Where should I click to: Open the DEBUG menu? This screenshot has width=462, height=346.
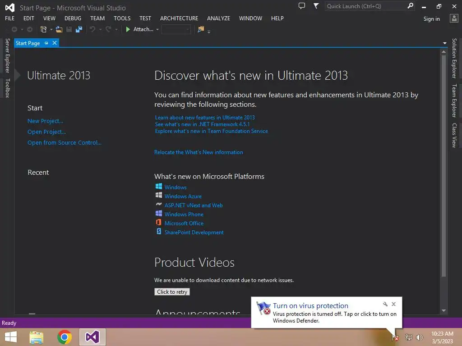73,18
